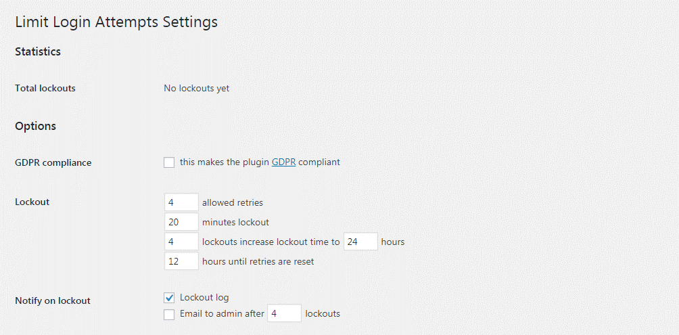Focus the allowed retries number field
Screen dimensions: 679x335
coord(181,202)
